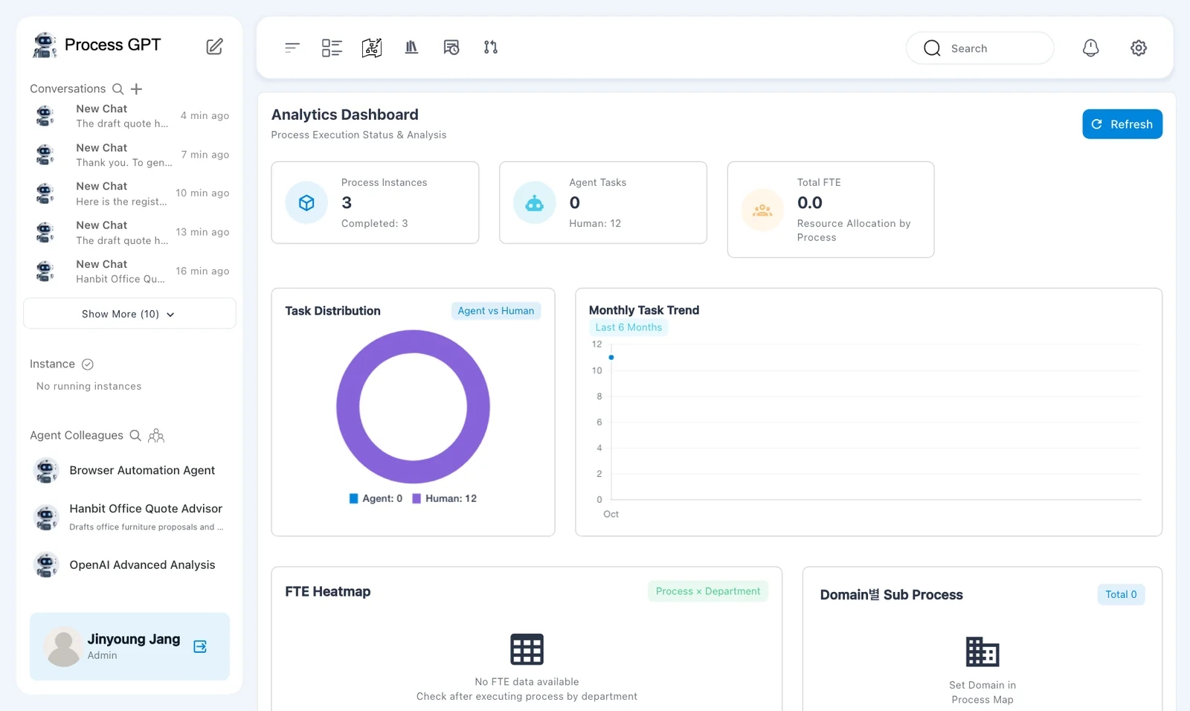Open Jinyoung Jang profile avatar
The width and height of the screenshot is (1190, 711).
pos(63,646)
